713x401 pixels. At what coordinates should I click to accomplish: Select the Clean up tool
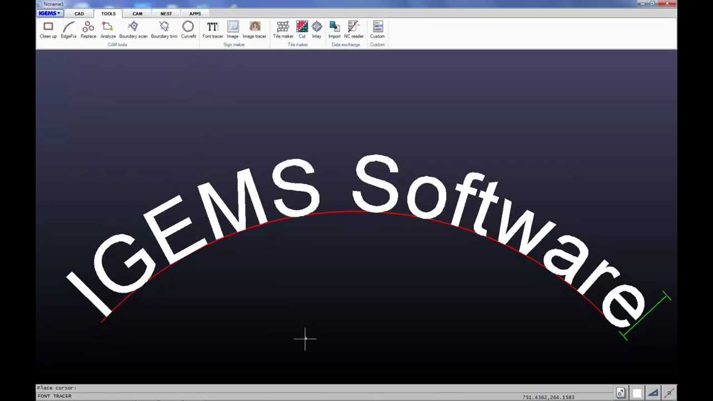(48, 30)
